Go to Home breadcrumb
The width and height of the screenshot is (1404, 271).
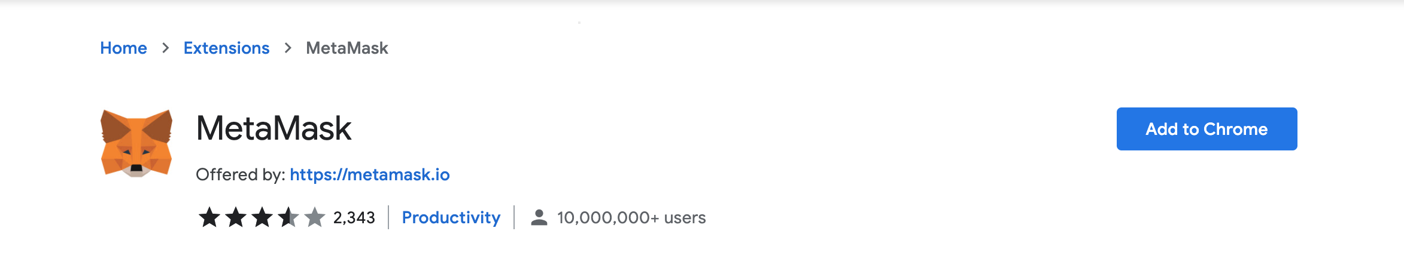123,48
